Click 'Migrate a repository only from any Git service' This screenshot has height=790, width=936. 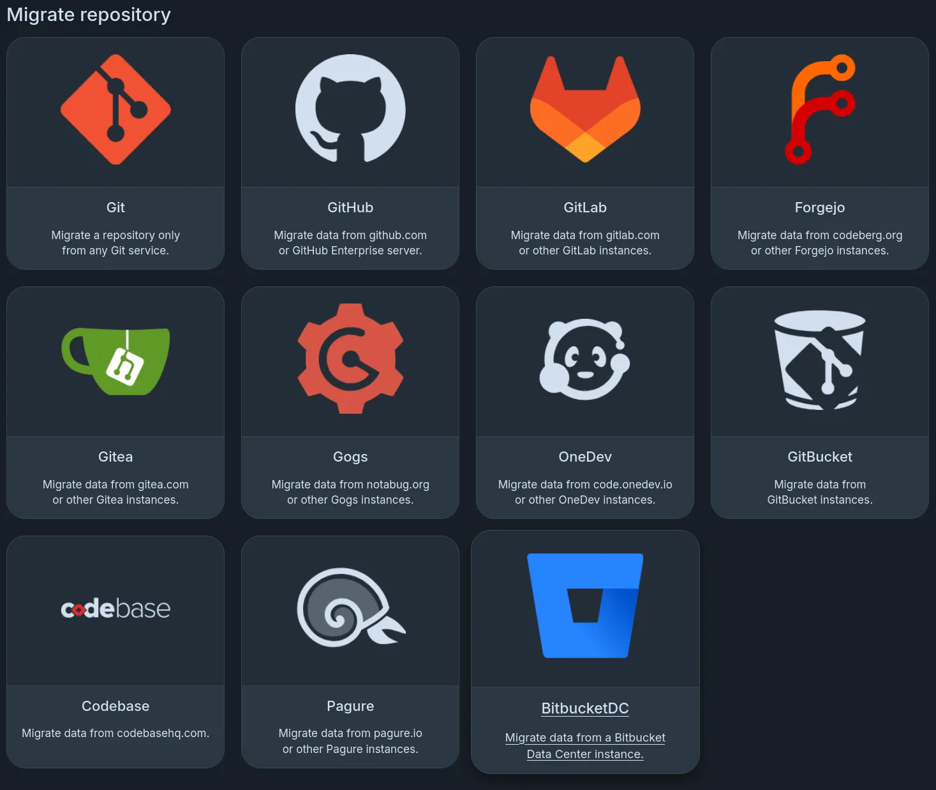click(115, 243)
